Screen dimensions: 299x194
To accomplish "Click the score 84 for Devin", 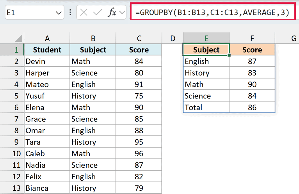I will click(139, 61).
